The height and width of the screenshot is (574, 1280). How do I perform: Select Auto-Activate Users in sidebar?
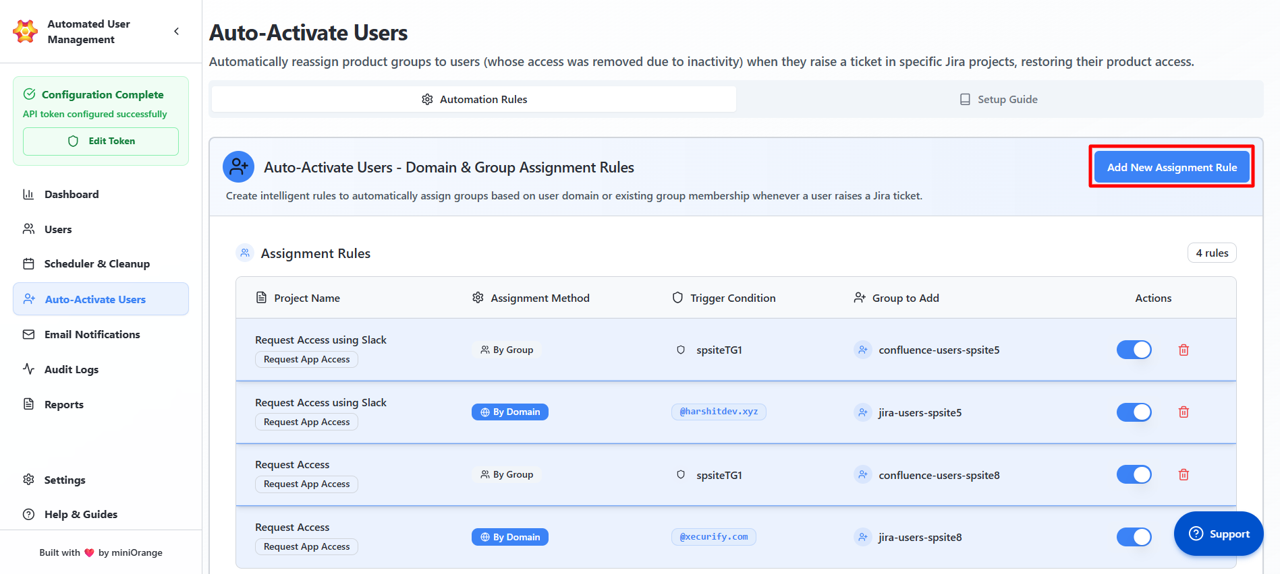coord(101,299)
